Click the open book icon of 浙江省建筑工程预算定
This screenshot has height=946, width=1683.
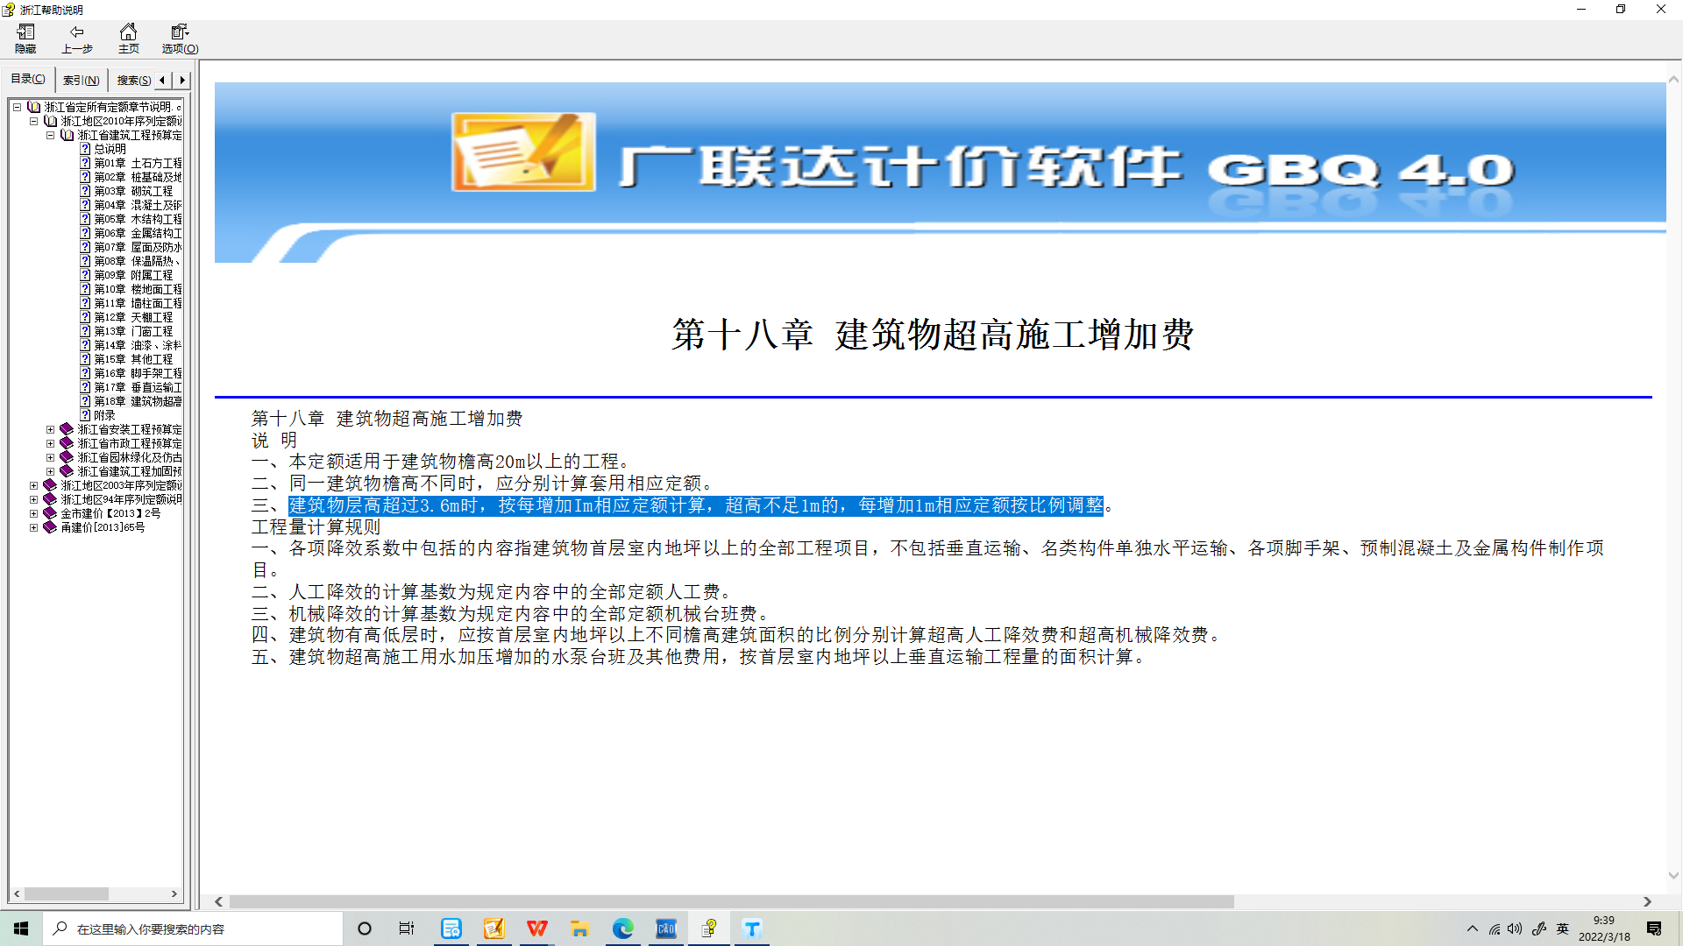click(x=67, y=135)
